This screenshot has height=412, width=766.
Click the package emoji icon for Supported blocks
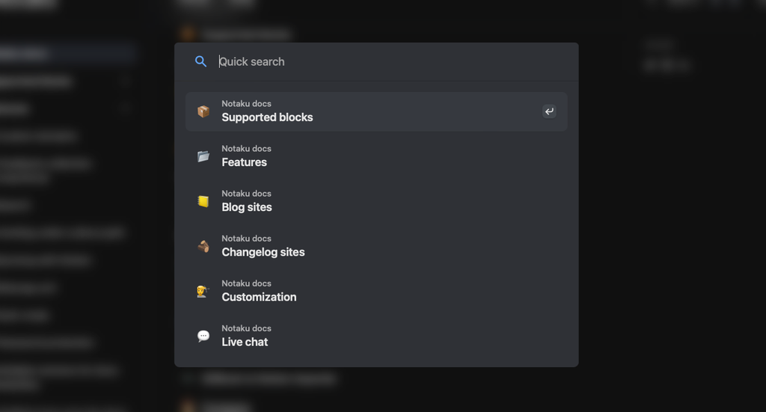(203, 111)
